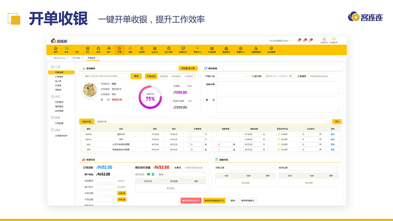Click the 进销存 navigation icon
This screenshot has height=221, width=393.
click(142, 50)
